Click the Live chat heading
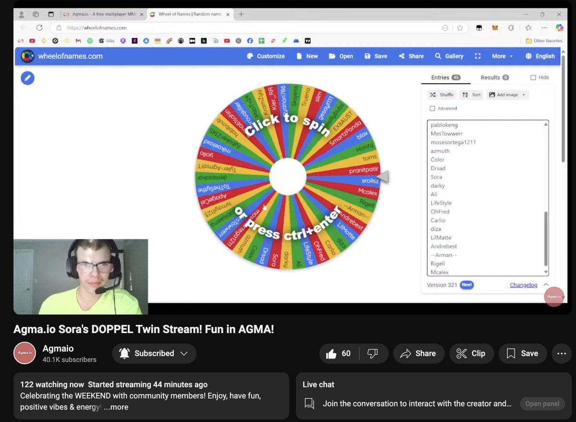This screenshot has height=422, width=576. coord(318,385)
